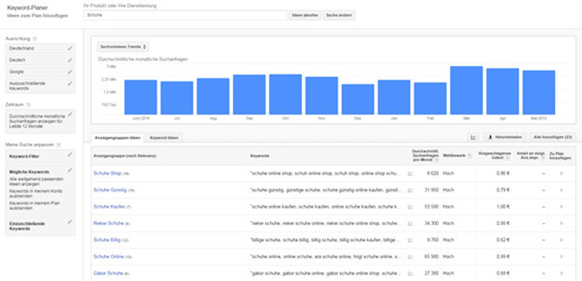
Task: Show trend chart icon for Rieker Schuhe
Action: point(410,223)
